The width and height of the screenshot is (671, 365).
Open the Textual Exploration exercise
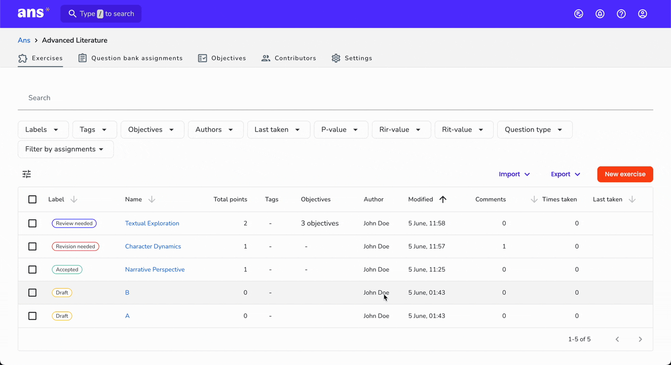152,223
